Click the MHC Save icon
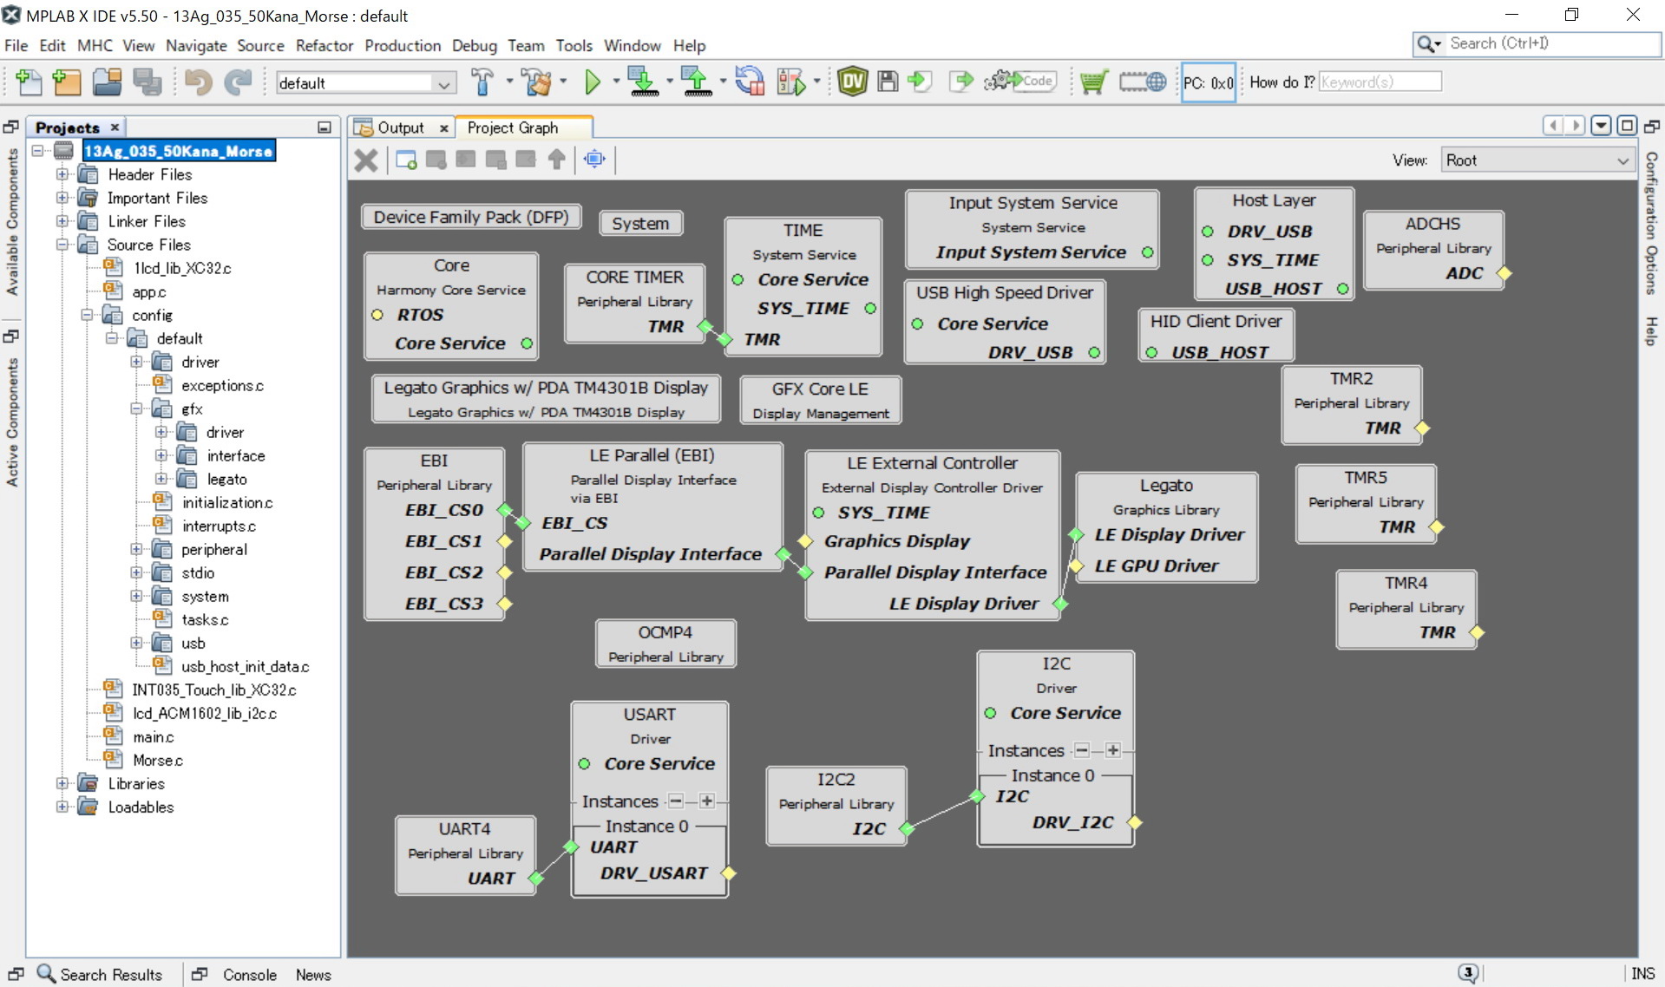 [887, 82]
